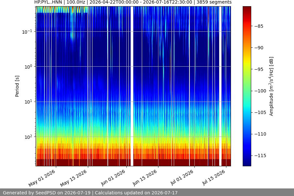
Task: Click the 'Amplitude [m²/s⁴/Hz] [dB]' colorbar label
Action: pos(271,86)
